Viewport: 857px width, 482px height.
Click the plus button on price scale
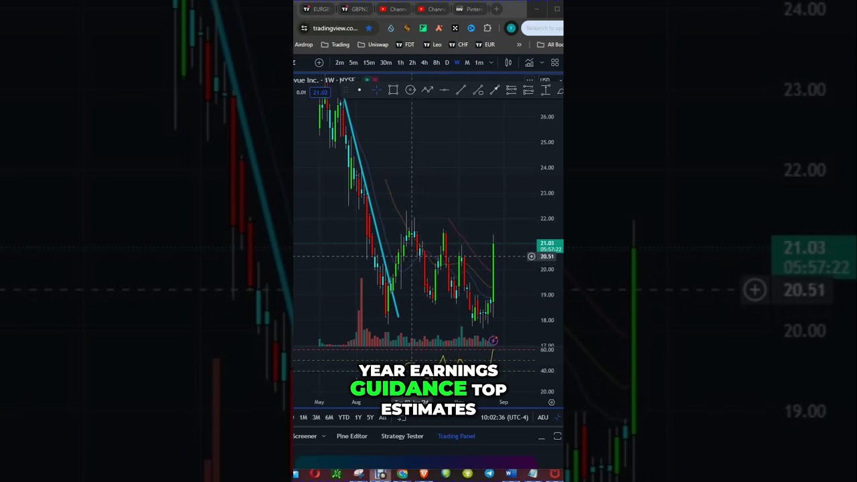pos(532,256)
